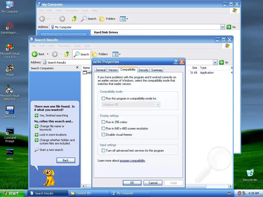Expand My Computer address bar dropdown
Screen dimensions: 263x197
tap(222, 27)
